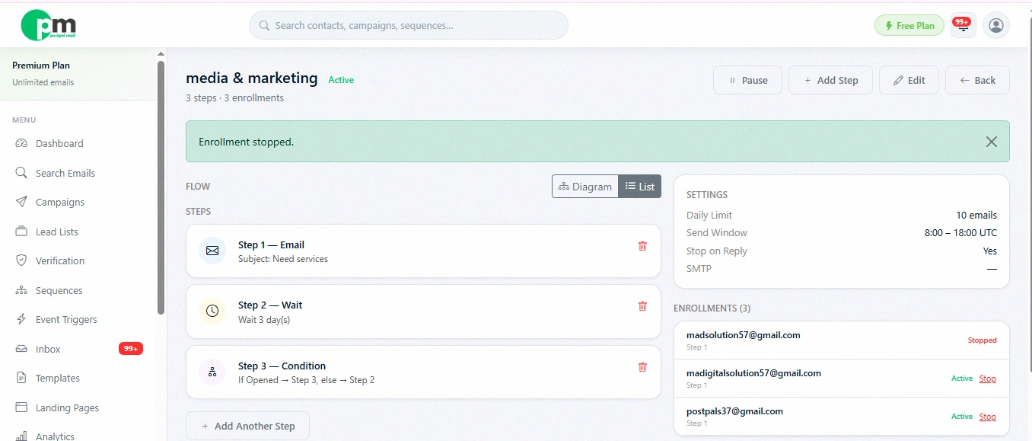
Task: Stop enrollment for postpals37@gmail.com
Action: click(x=987, y=417)
